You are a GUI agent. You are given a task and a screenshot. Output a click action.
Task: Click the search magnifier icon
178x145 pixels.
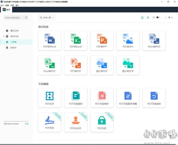click(26, 17)
